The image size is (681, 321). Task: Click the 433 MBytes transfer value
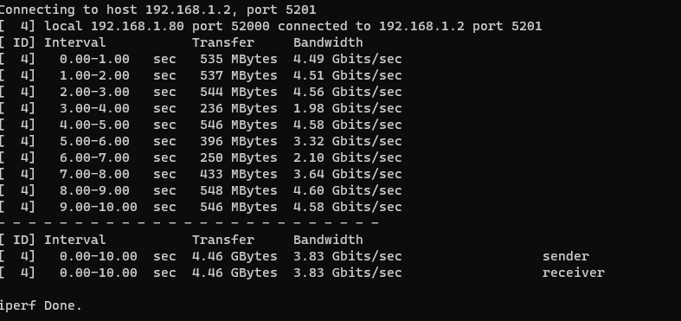point(239,174)
